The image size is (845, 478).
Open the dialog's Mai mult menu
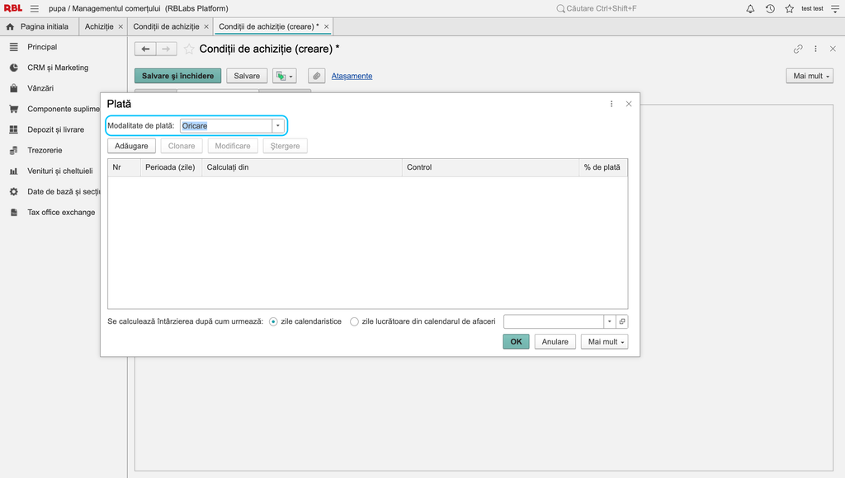tap(605, 342)
